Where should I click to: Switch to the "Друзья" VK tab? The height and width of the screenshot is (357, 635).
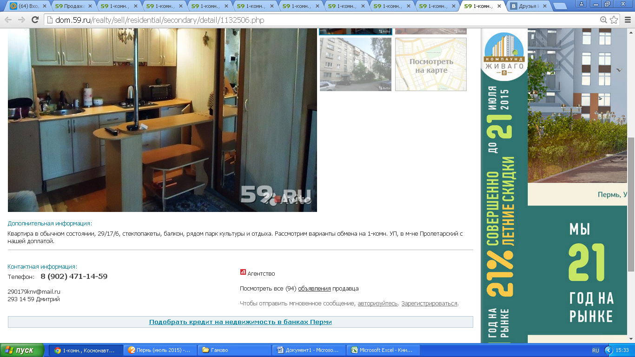point(528,6)
